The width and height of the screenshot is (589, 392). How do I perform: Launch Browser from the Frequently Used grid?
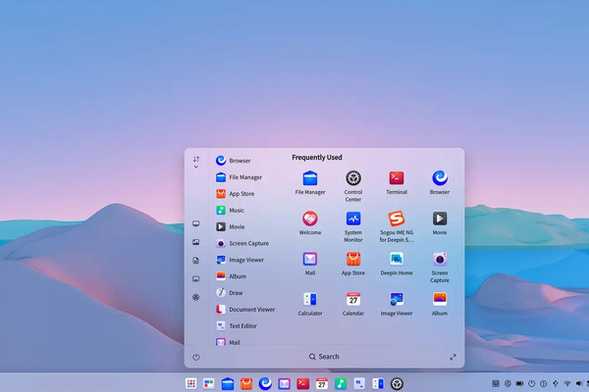point(440,182)
